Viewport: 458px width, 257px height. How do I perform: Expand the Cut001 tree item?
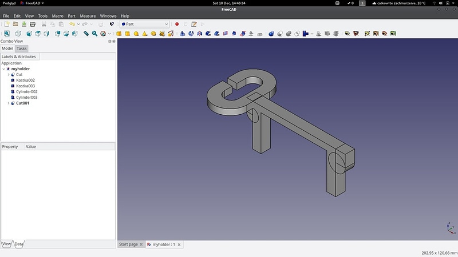9,103
